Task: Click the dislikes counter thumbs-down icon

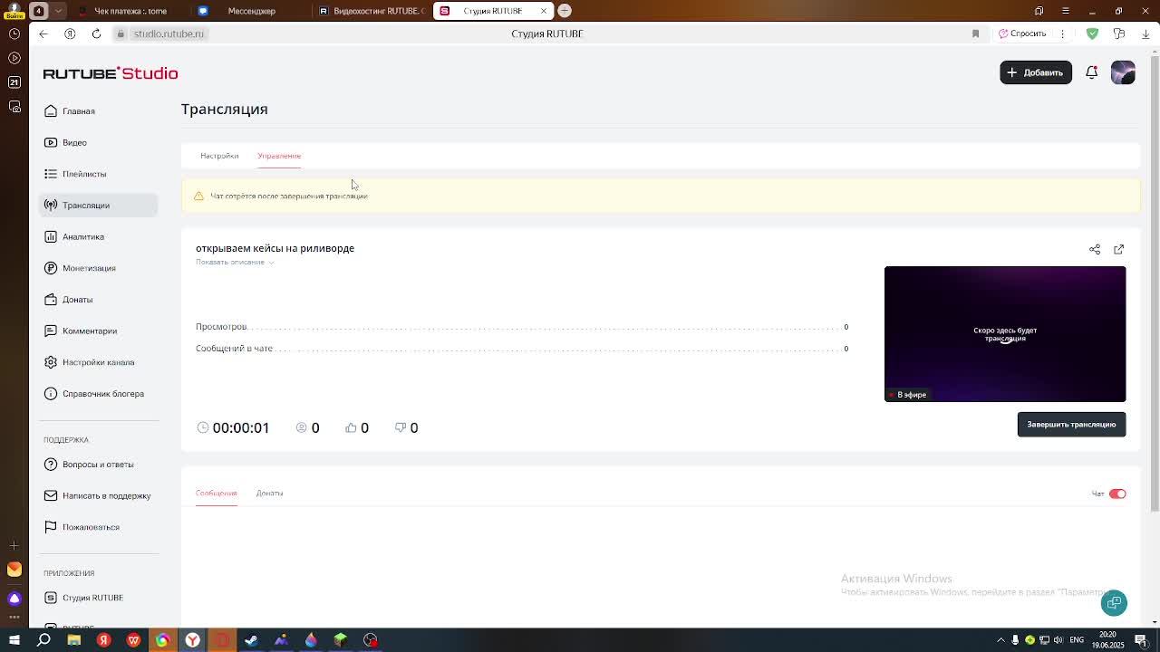Action: point(400,427)
